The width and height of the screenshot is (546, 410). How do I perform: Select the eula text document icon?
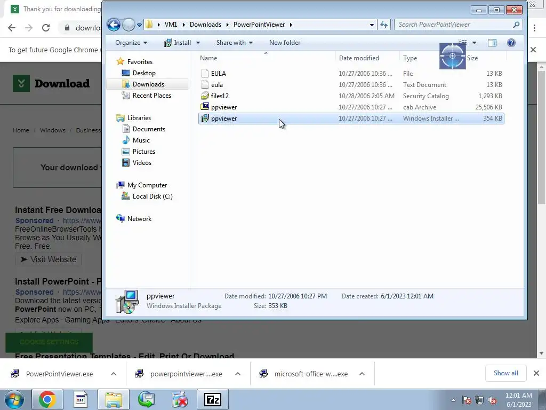(205, 84)
